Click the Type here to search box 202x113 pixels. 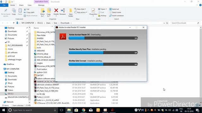[32, 110]
